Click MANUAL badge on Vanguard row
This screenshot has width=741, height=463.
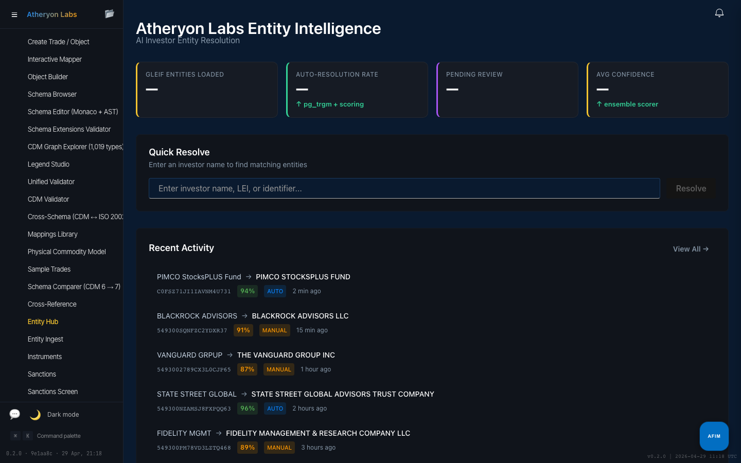(279, 369)
